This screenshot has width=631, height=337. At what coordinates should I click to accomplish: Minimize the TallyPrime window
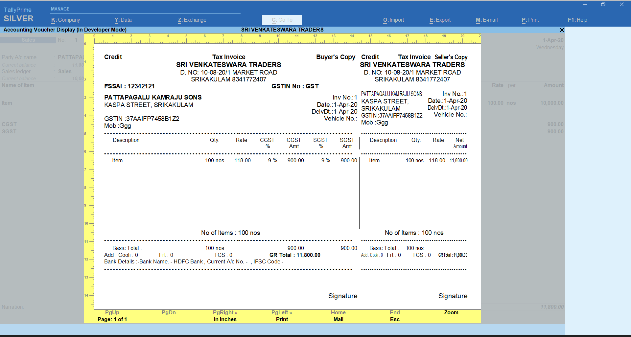(585, 4)
